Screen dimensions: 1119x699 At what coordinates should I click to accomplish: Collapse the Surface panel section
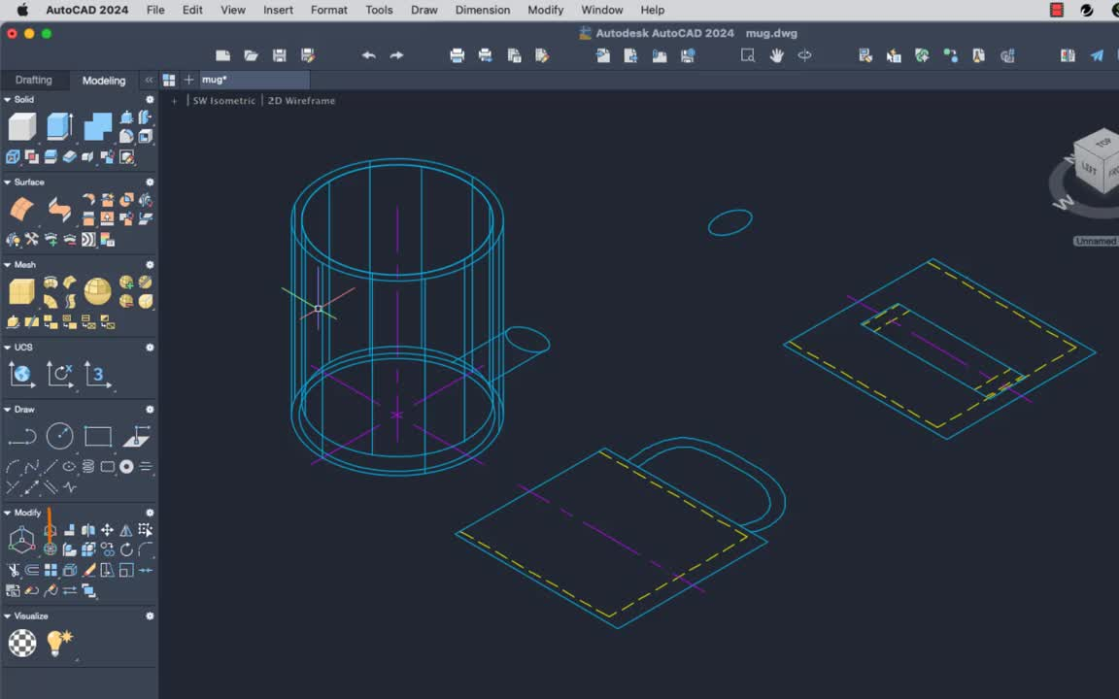pyautogui.click(x=7, y=183)
